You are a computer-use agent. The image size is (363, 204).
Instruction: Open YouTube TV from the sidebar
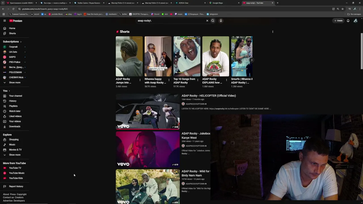pyautogui.click(x=15, y=168)
